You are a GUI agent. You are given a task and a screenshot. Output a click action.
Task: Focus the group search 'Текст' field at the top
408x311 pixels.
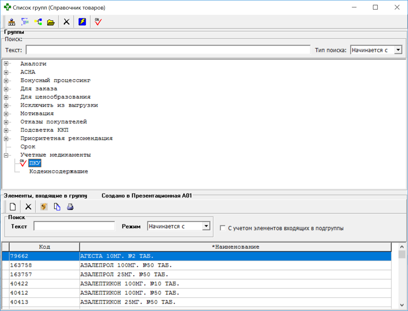coord(168,50)
